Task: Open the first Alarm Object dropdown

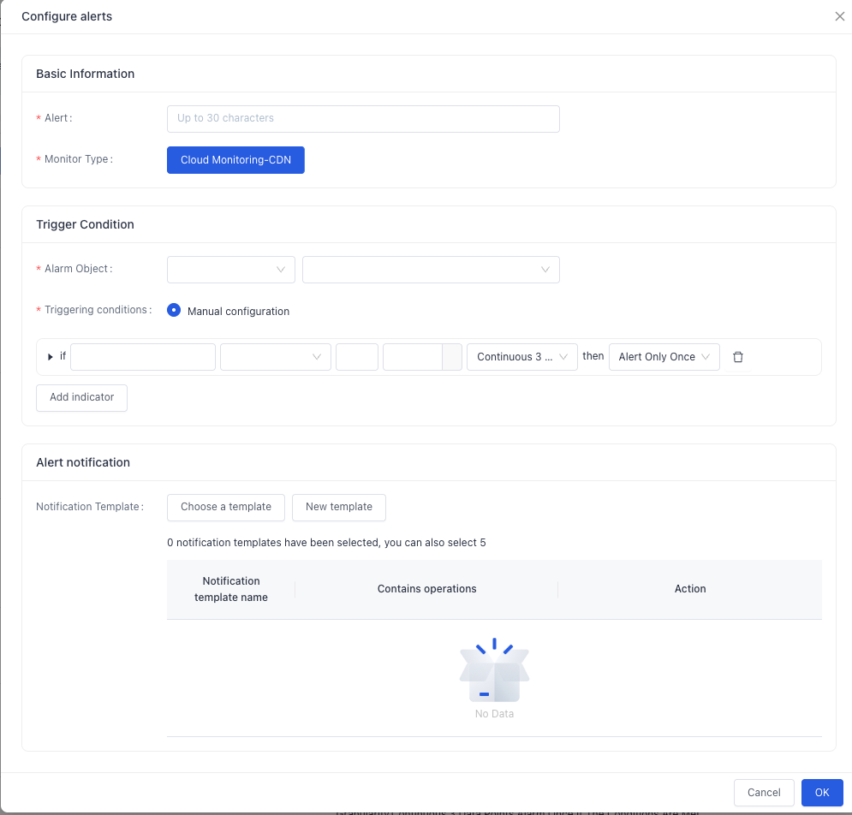Action: (x=231, y=270)
